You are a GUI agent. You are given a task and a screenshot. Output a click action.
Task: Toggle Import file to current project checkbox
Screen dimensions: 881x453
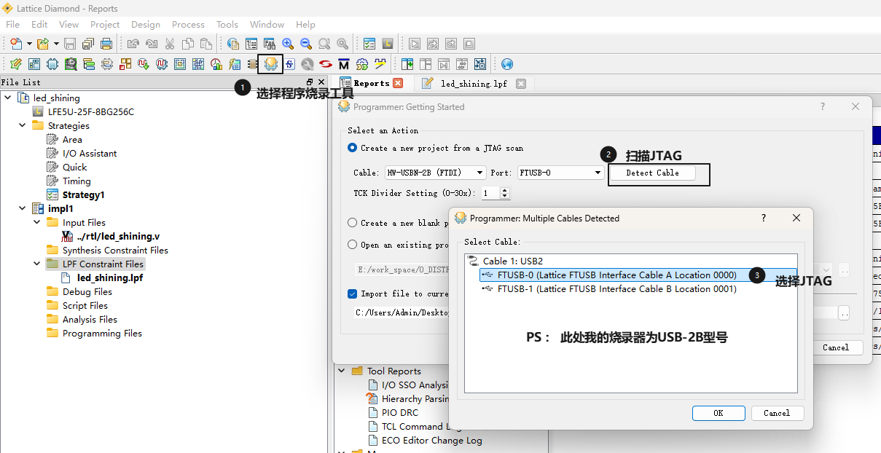coord(353,294)
